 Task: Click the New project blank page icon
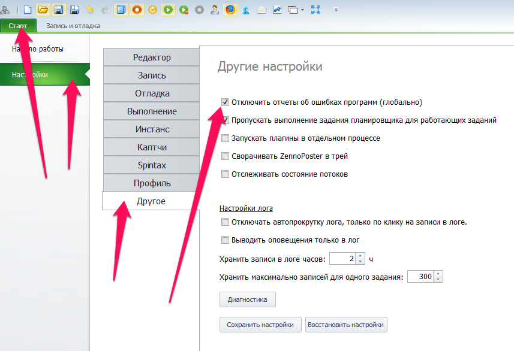point(28,10)
